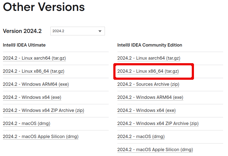The width and height of the screenshot is (228, 156).
Task: Click the IntelliJ IDEA Ultimate heading
Action: coord(24,45)
